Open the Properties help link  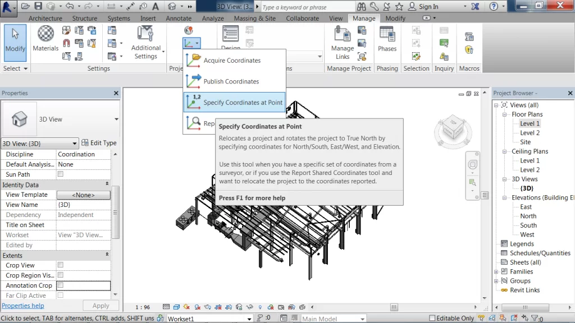tap(23, 306)
